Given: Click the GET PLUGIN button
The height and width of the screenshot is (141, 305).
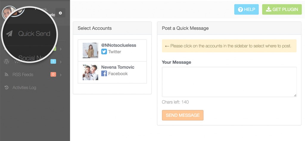Looking at the screenshot, I should [x=282, y=9].
